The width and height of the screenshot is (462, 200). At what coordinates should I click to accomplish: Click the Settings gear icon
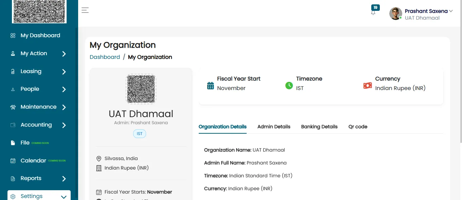pyautogui.click(x=13, y=196)
